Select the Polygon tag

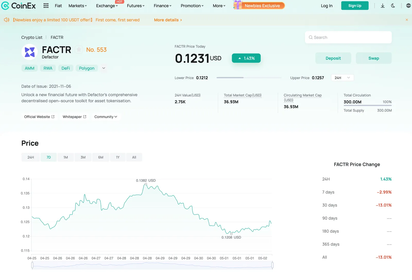(87, 68)
